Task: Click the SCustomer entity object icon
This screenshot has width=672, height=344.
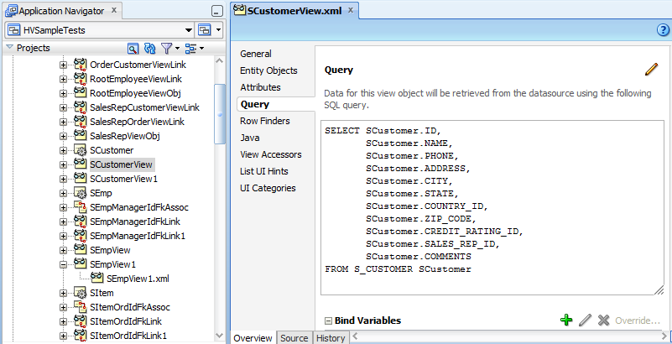Action: tap(81, 150)
